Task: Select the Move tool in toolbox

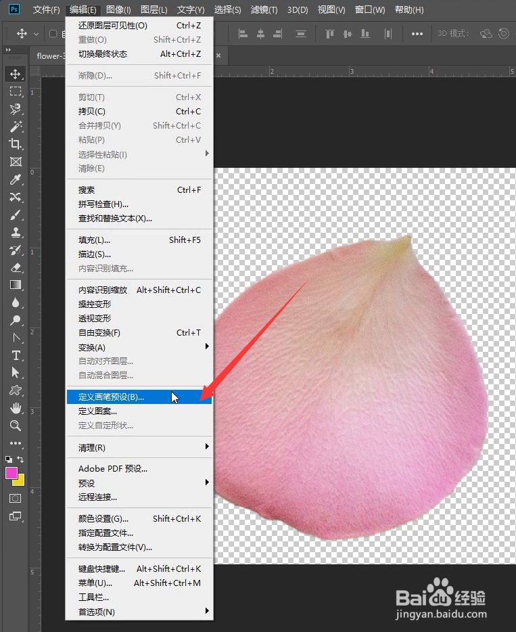Action: coord(16,74)
